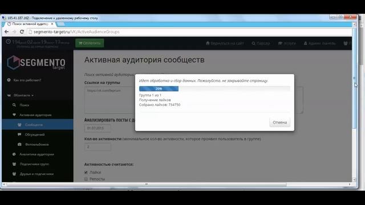Click the Chrome address bar URL
Screen dimensions: 365x205
76,32
